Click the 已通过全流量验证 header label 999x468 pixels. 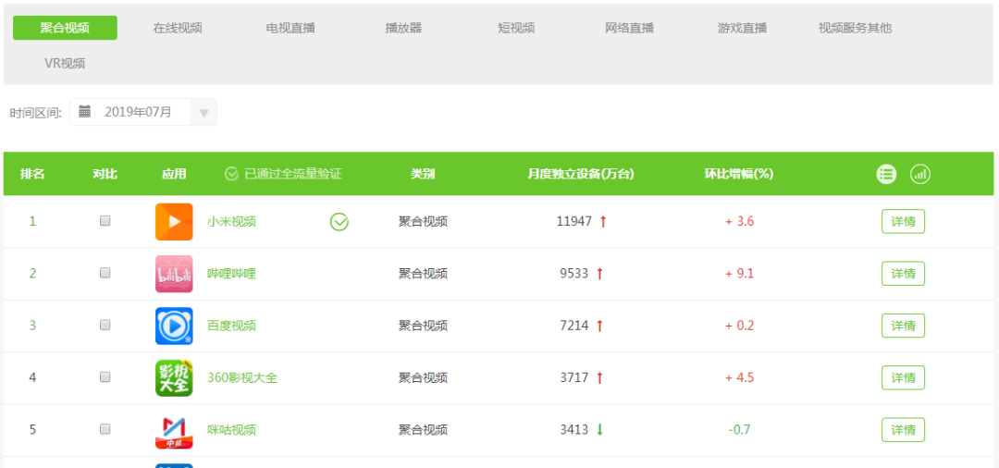point(294,174)
